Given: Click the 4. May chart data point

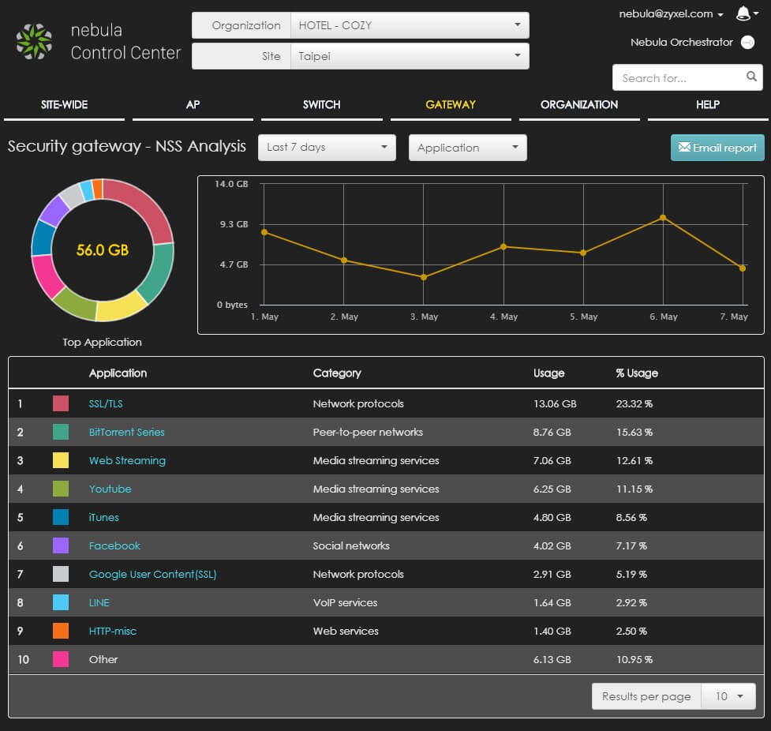Looking at the screenshot, I should 503,247.
